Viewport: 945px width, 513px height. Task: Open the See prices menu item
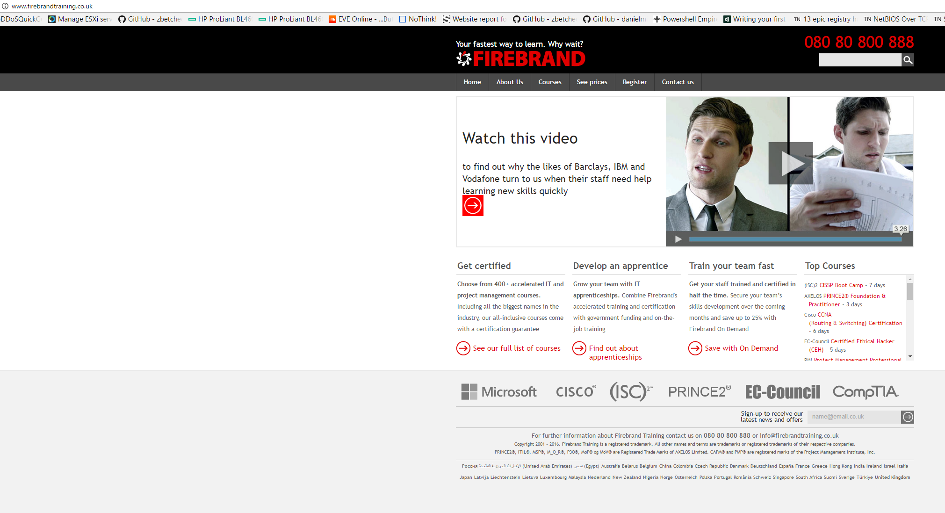tap(592, 82)
